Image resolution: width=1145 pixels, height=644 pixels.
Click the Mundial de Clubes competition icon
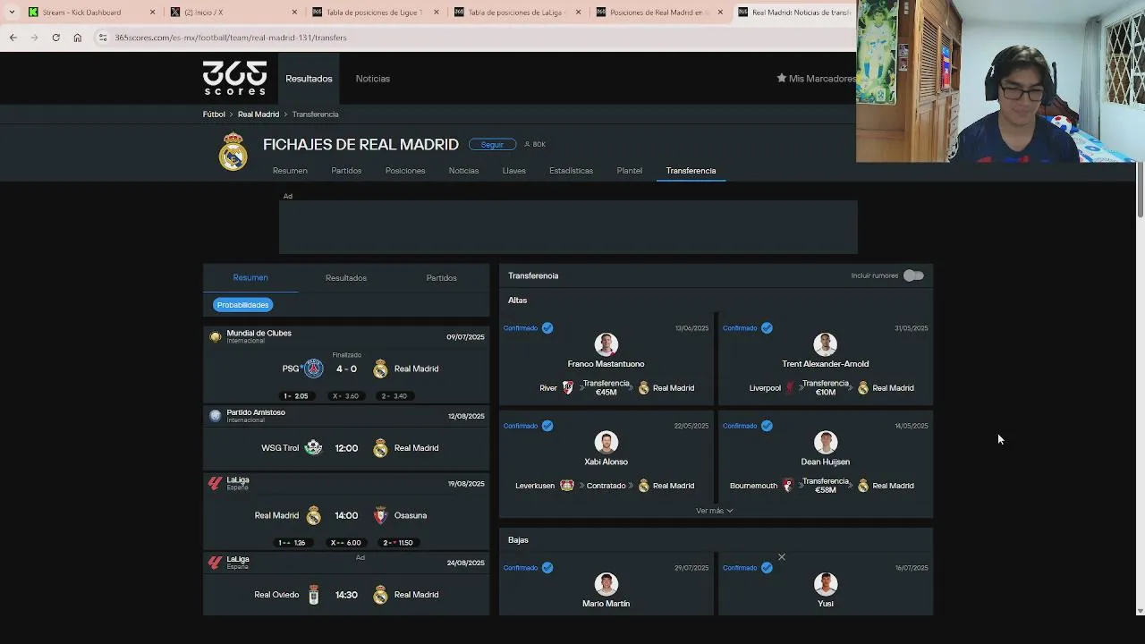215,337
